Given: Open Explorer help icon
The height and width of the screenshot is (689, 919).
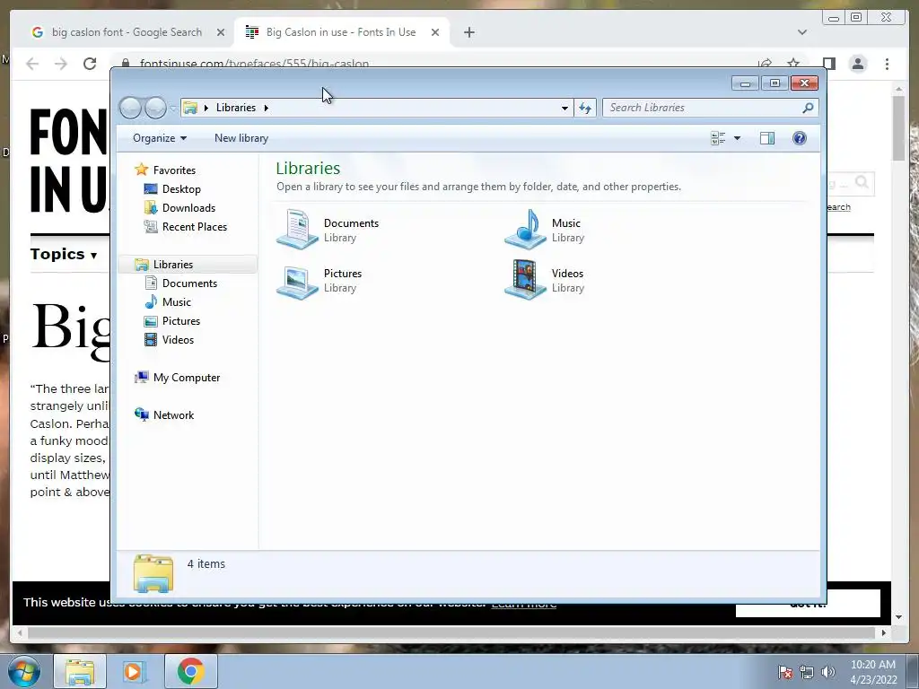Looking at the screenshot, I should [x=799, y=138].
